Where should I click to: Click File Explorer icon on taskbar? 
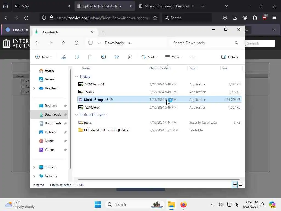click(171, 204)
